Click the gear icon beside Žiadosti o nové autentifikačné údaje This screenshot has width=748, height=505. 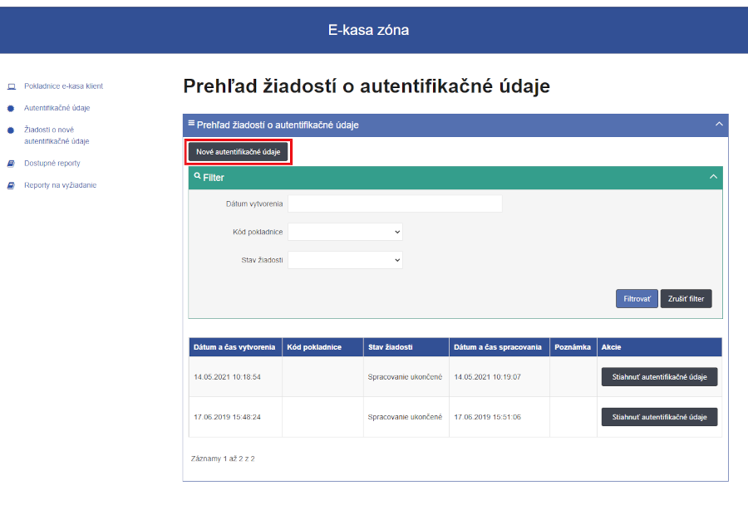coord(11,130)
